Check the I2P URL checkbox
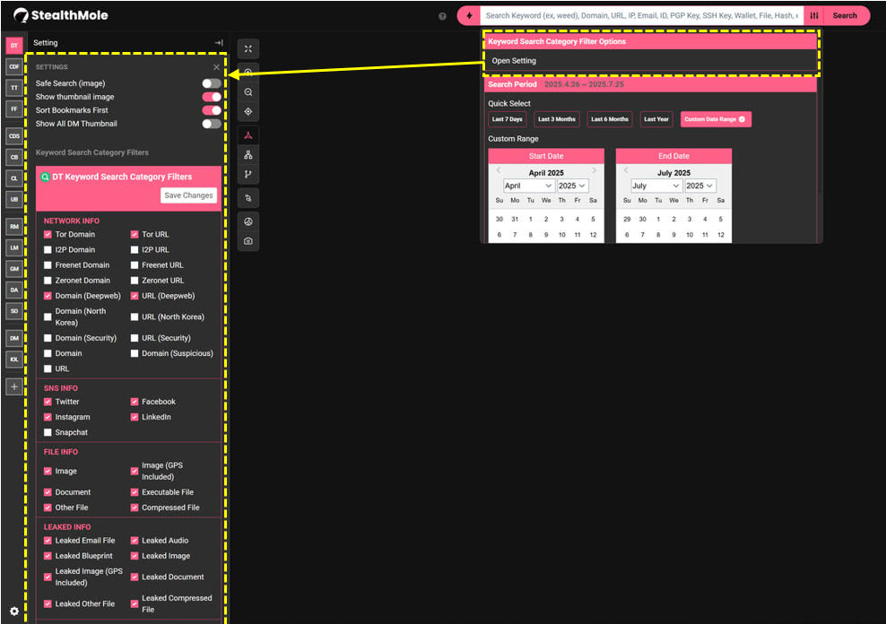 tap(135, 249)
